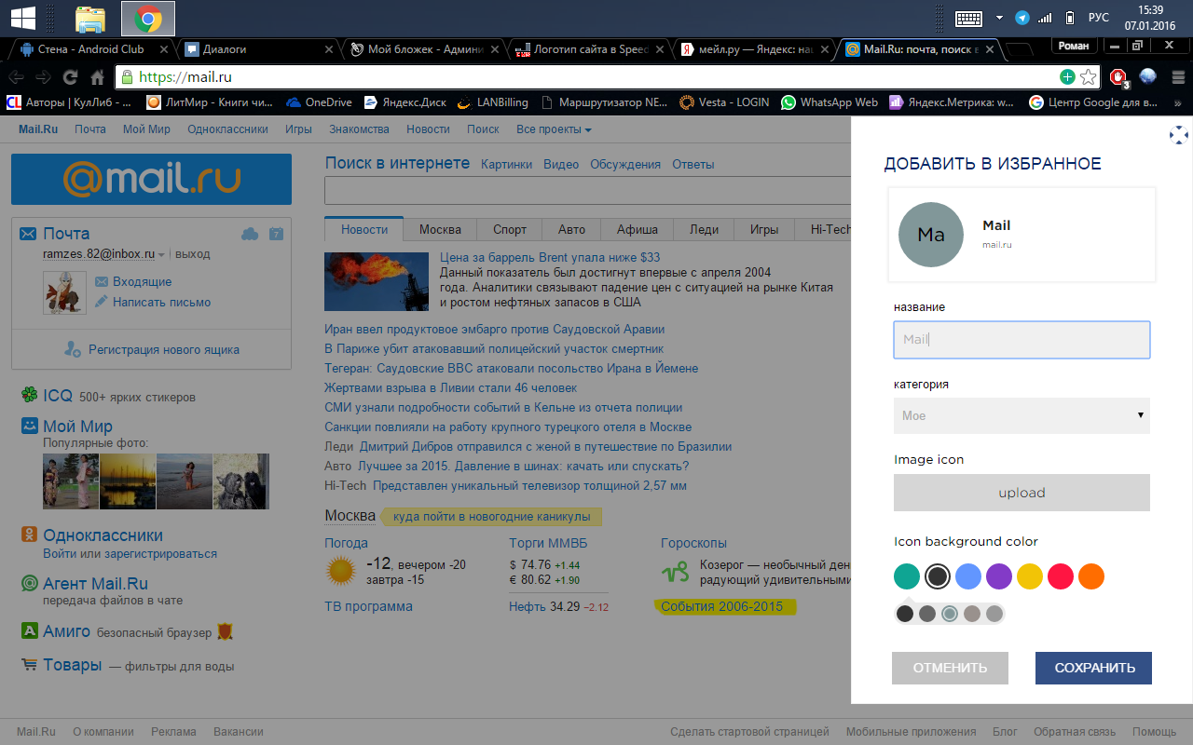This screenshot has width=1193, height=745.
Task: Click the название text input field
Action: click(x=1022, y=340)
